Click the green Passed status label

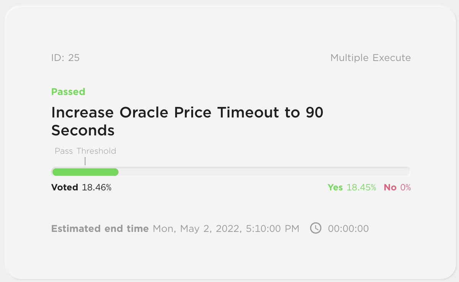(x=68, y=92)
